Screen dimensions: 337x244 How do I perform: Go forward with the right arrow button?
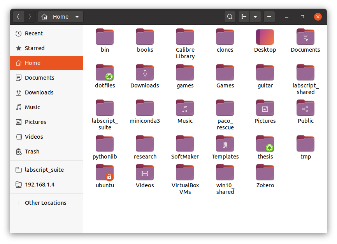point(30,17)
